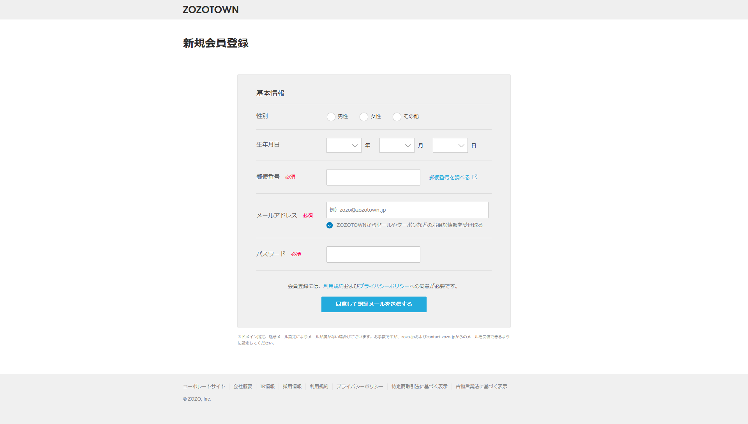748x424 pixels.
Task: Open footer 古物営業法に基づく表示 link
Action: [x=482, y=387]
